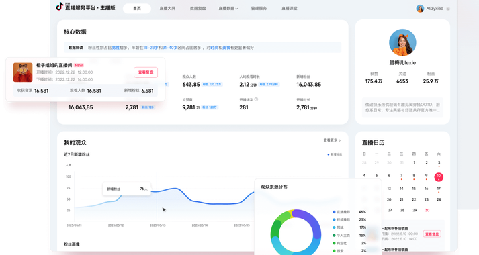Click the 新增粉丝 76人 chart tooltip
This screenshot has width=479, height=255.
tap(126, 189)
